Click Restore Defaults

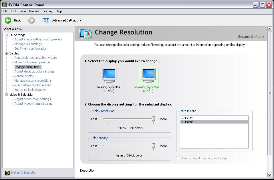pos(251,37)
